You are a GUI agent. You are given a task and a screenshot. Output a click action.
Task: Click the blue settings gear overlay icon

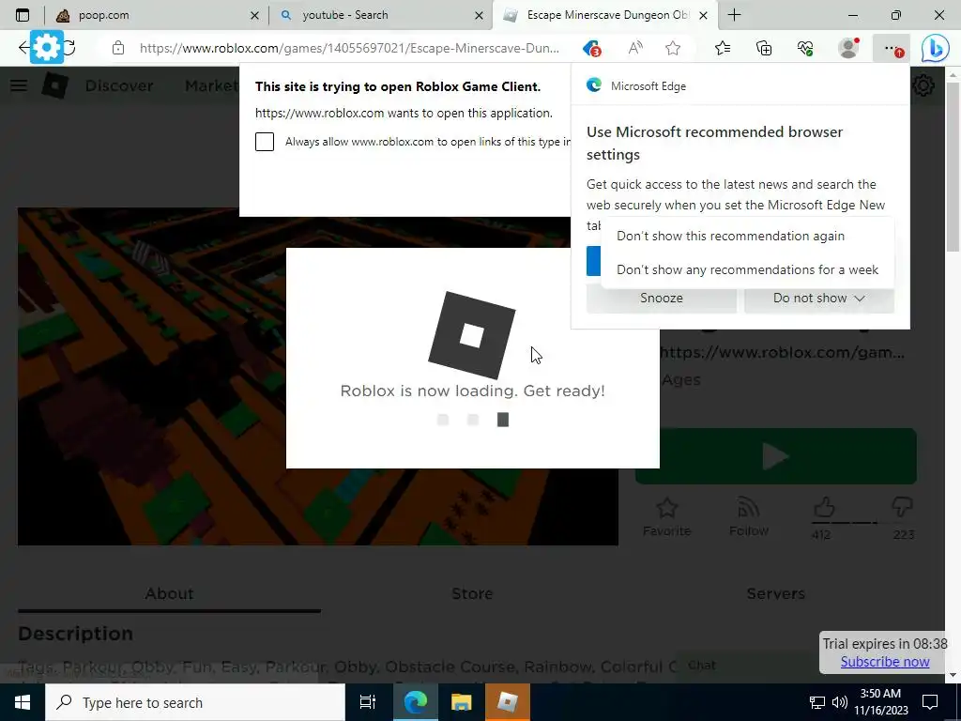47,47
